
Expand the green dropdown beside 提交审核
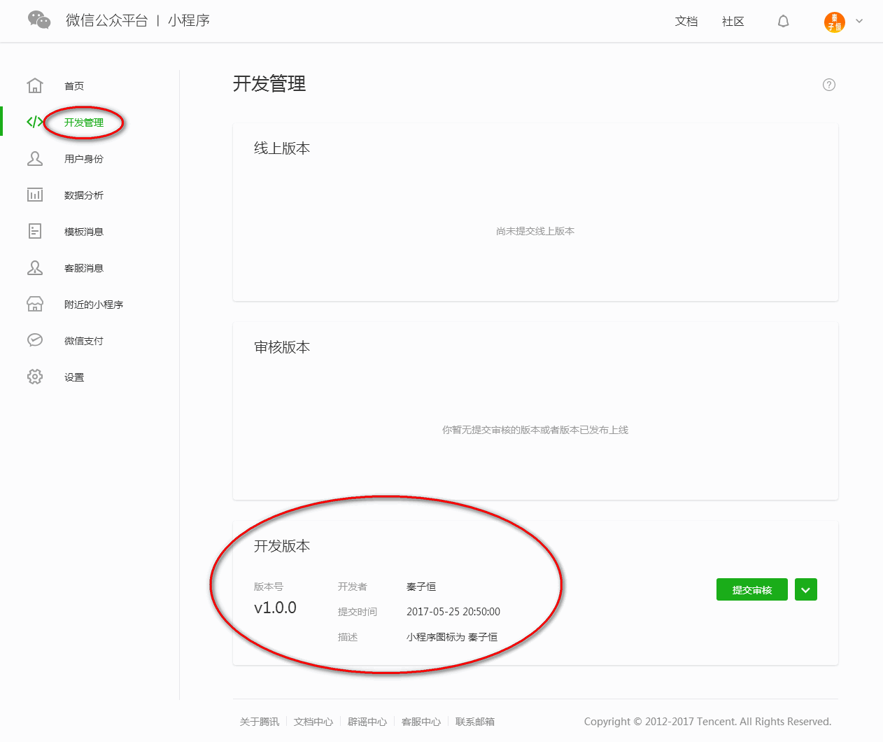coord(806,589)
